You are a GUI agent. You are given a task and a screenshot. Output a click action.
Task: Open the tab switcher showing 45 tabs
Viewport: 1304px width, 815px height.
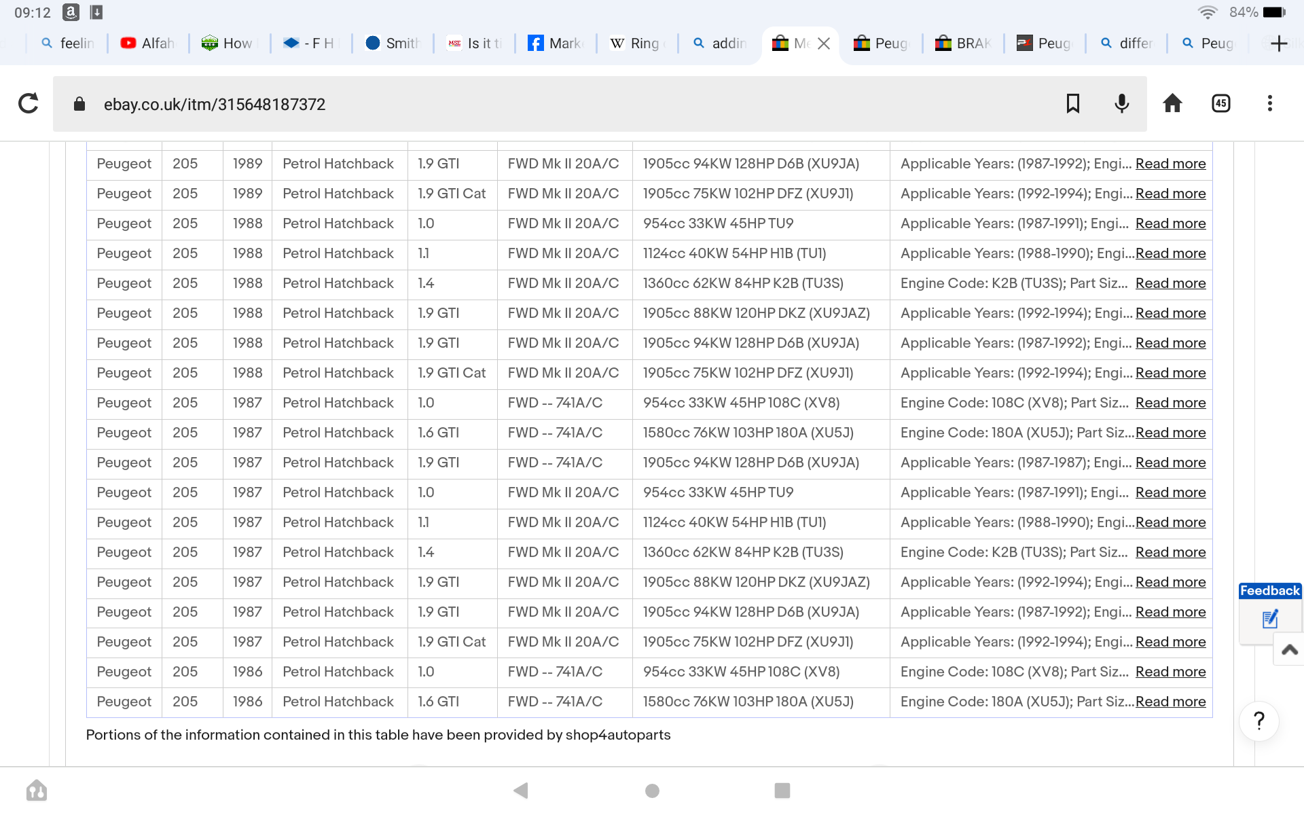1221,103
